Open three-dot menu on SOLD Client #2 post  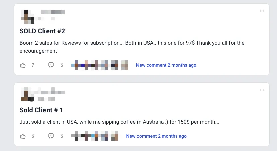(x=262, y=11)
